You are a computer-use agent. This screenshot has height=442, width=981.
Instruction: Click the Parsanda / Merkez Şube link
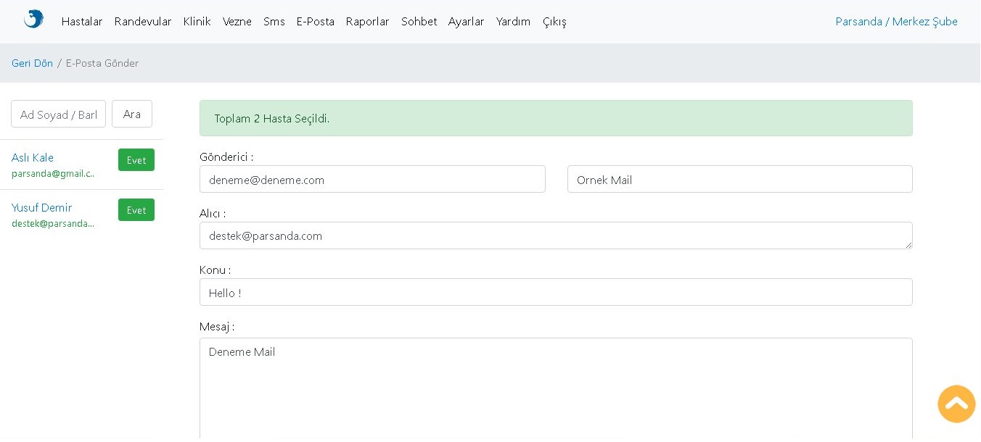coord(896,22)
